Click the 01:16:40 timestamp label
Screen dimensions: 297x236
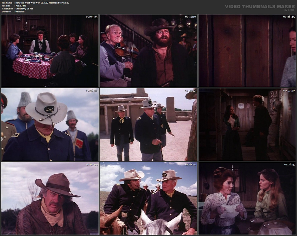pos(190,165)
